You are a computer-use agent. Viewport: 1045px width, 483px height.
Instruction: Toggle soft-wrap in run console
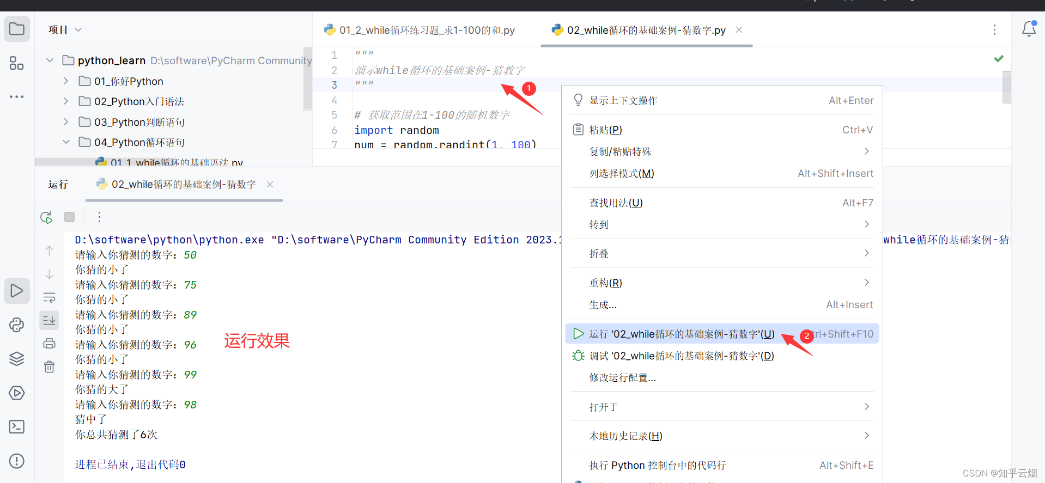[x=49, y=297]
